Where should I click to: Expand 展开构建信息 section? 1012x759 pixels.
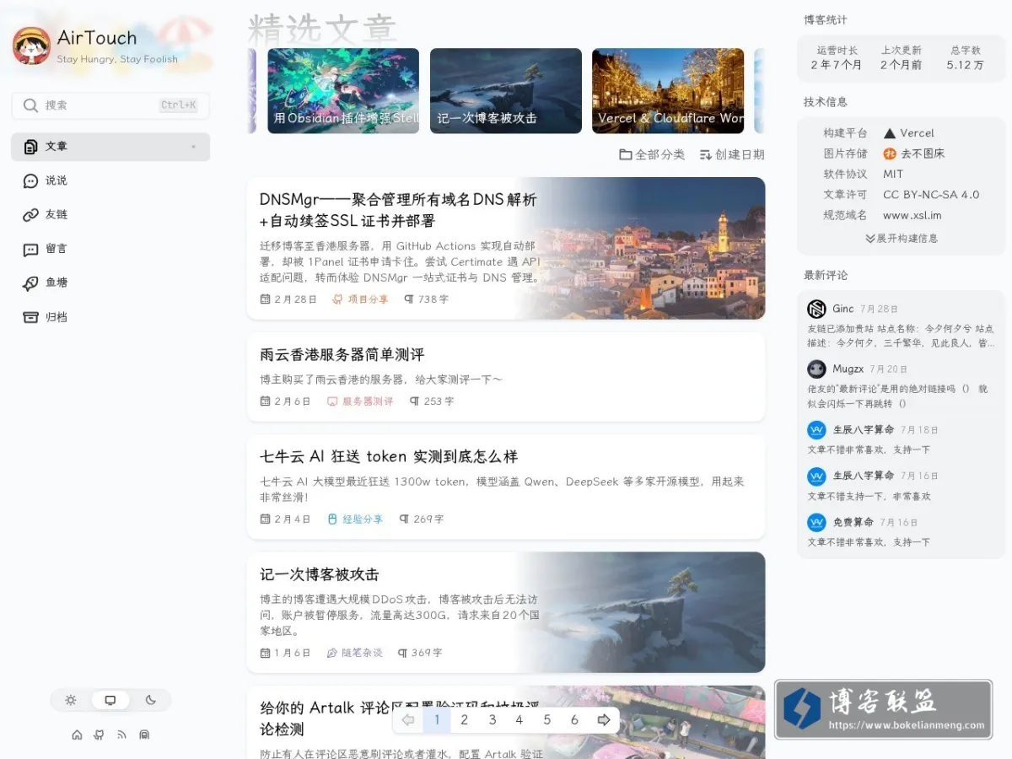tap(902, 239)
